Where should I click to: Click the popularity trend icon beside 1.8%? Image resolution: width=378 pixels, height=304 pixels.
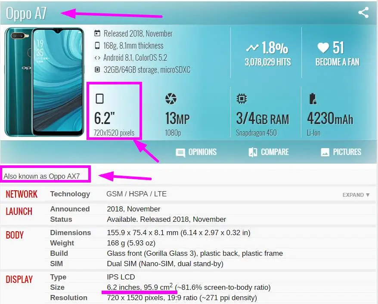[x=252, y=48]
